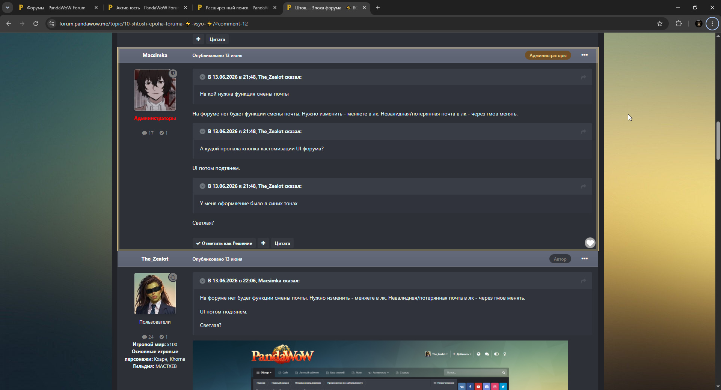The image size is (721, 390).
Task: Click the address bar URL
Action: (153, 24)
